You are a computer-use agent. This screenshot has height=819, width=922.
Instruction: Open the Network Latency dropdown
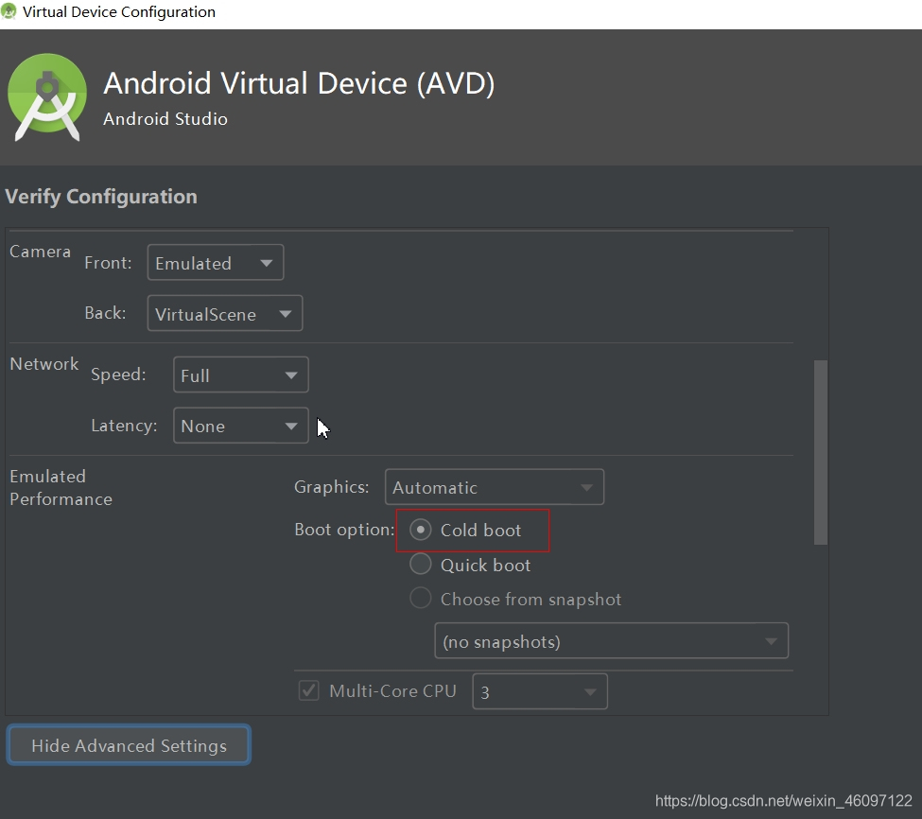240,425
